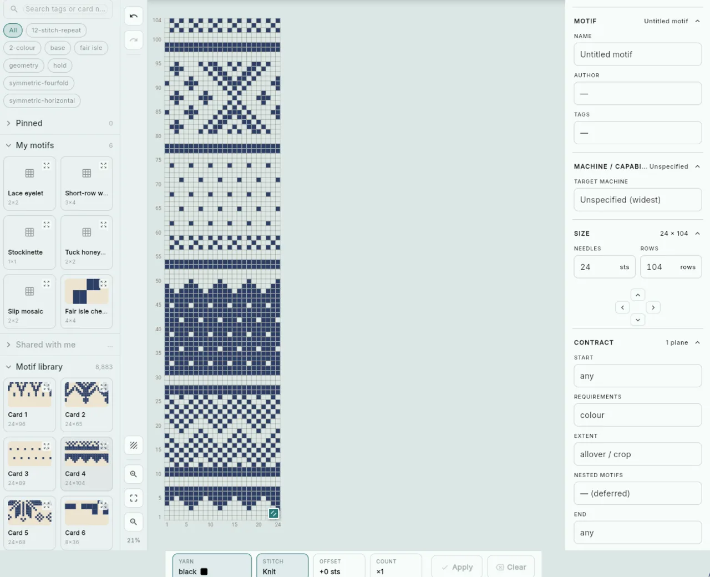Edit the Rows count field

[x=671, y=267]
